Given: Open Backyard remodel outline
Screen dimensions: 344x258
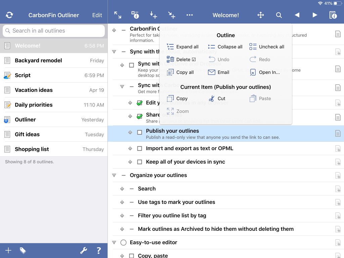Looking at the screenshot, I should tap(54, 60).
